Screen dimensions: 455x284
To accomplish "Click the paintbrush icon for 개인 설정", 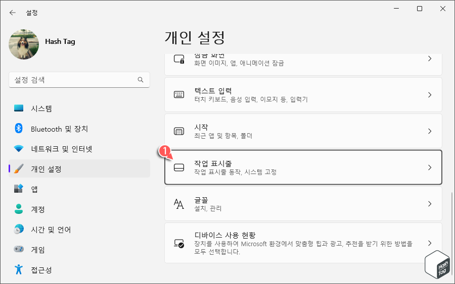I will (x=19, y=169).
